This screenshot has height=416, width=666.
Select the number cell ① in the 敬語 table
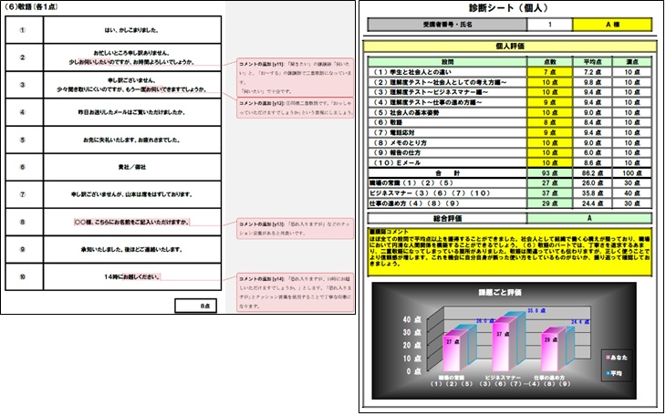25,30
